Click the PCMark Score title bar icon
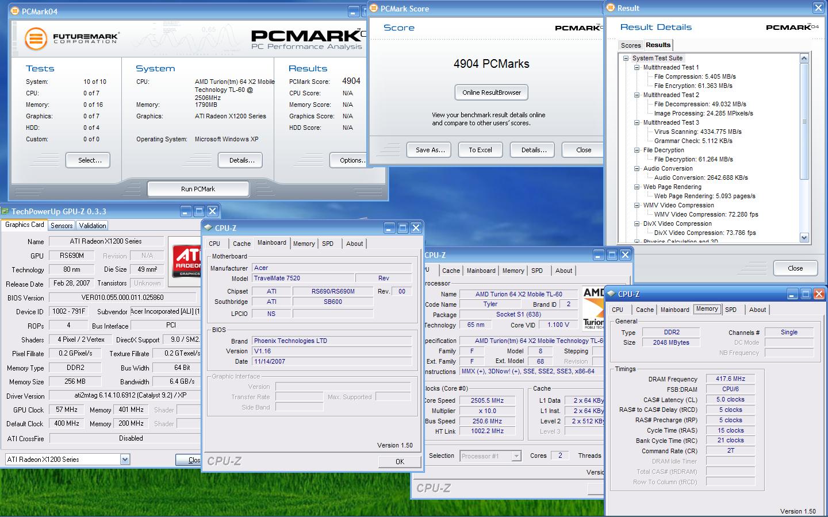Viewport: 828px width, 517px height. (374, 9)
